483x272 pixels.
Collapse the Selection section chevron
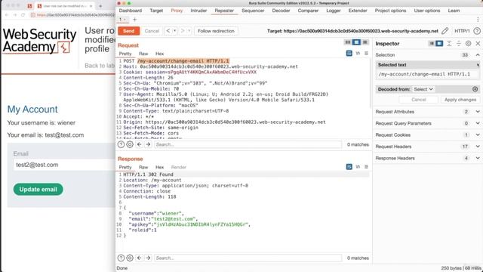pyautogui.click(x=478, y=55)
